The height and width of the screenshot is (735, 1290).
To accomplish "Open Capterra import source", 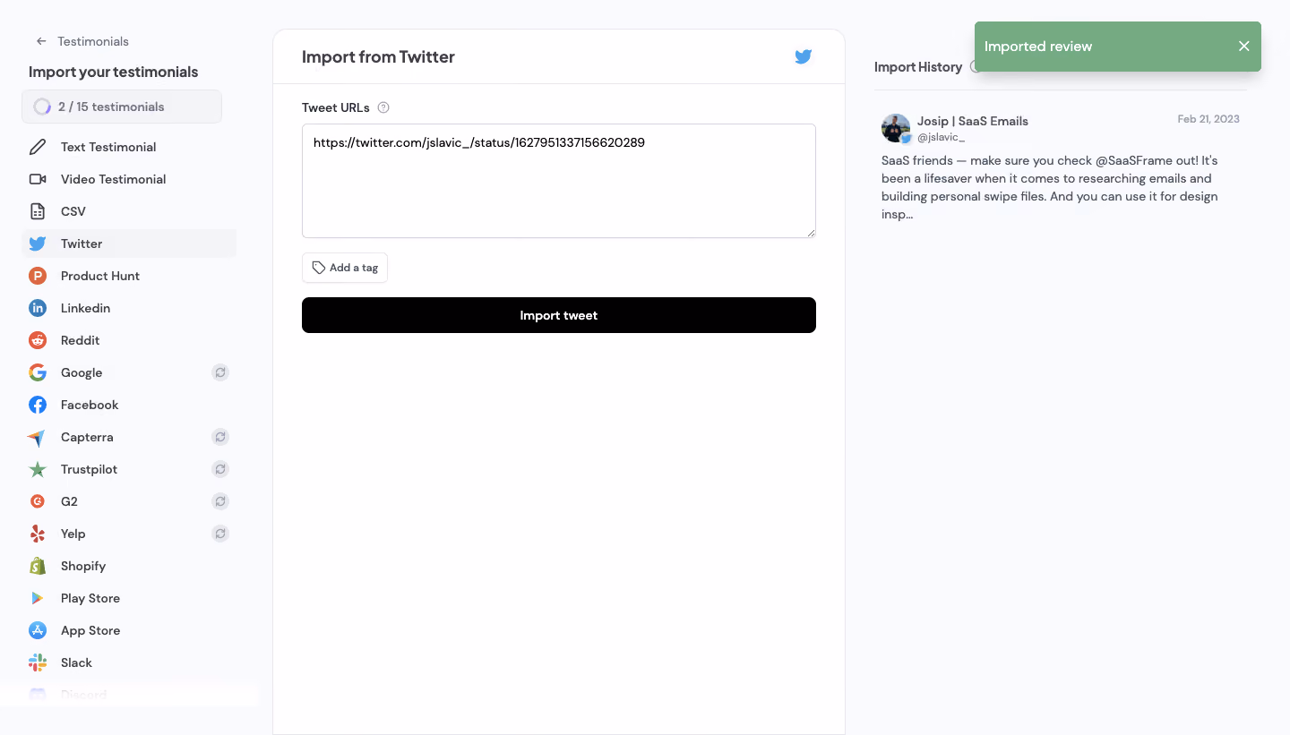I will (129, 437).
